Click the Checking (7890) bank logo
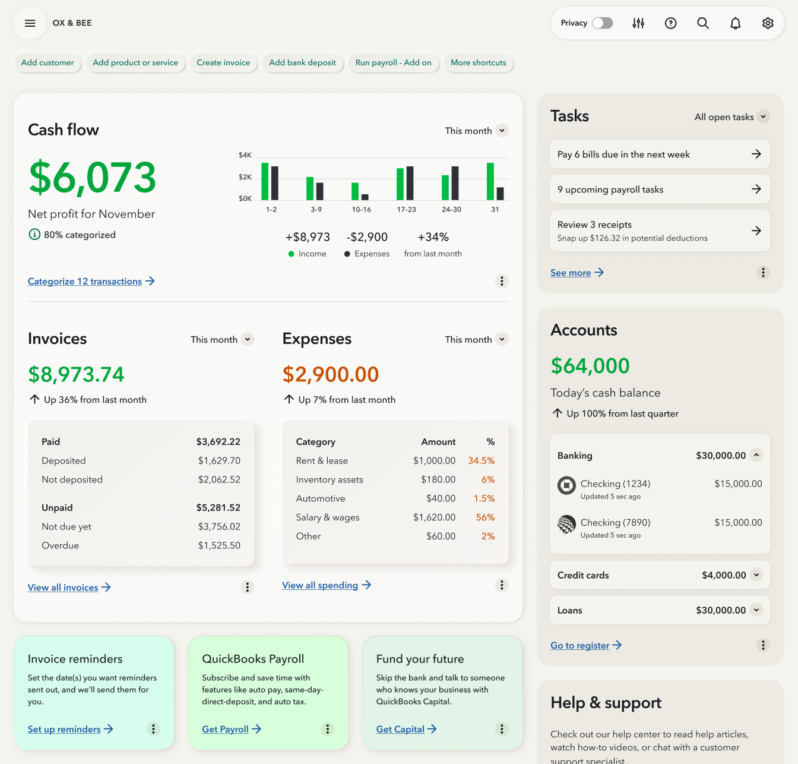The width and height of the screenshot is (798, 764). click(x=566, y=524)
